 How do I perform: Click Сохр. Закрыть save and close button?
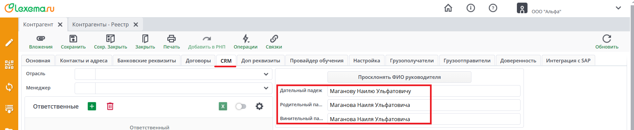point(110,42)
